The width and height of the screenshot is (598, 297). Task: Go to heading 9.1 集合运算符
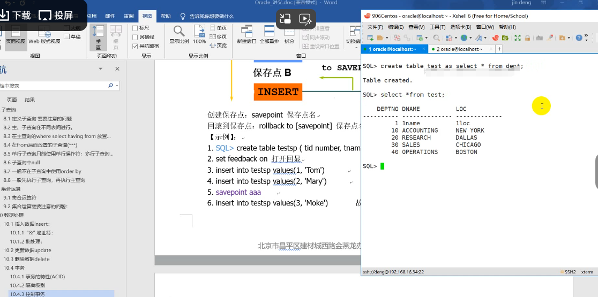pos(20,197)
